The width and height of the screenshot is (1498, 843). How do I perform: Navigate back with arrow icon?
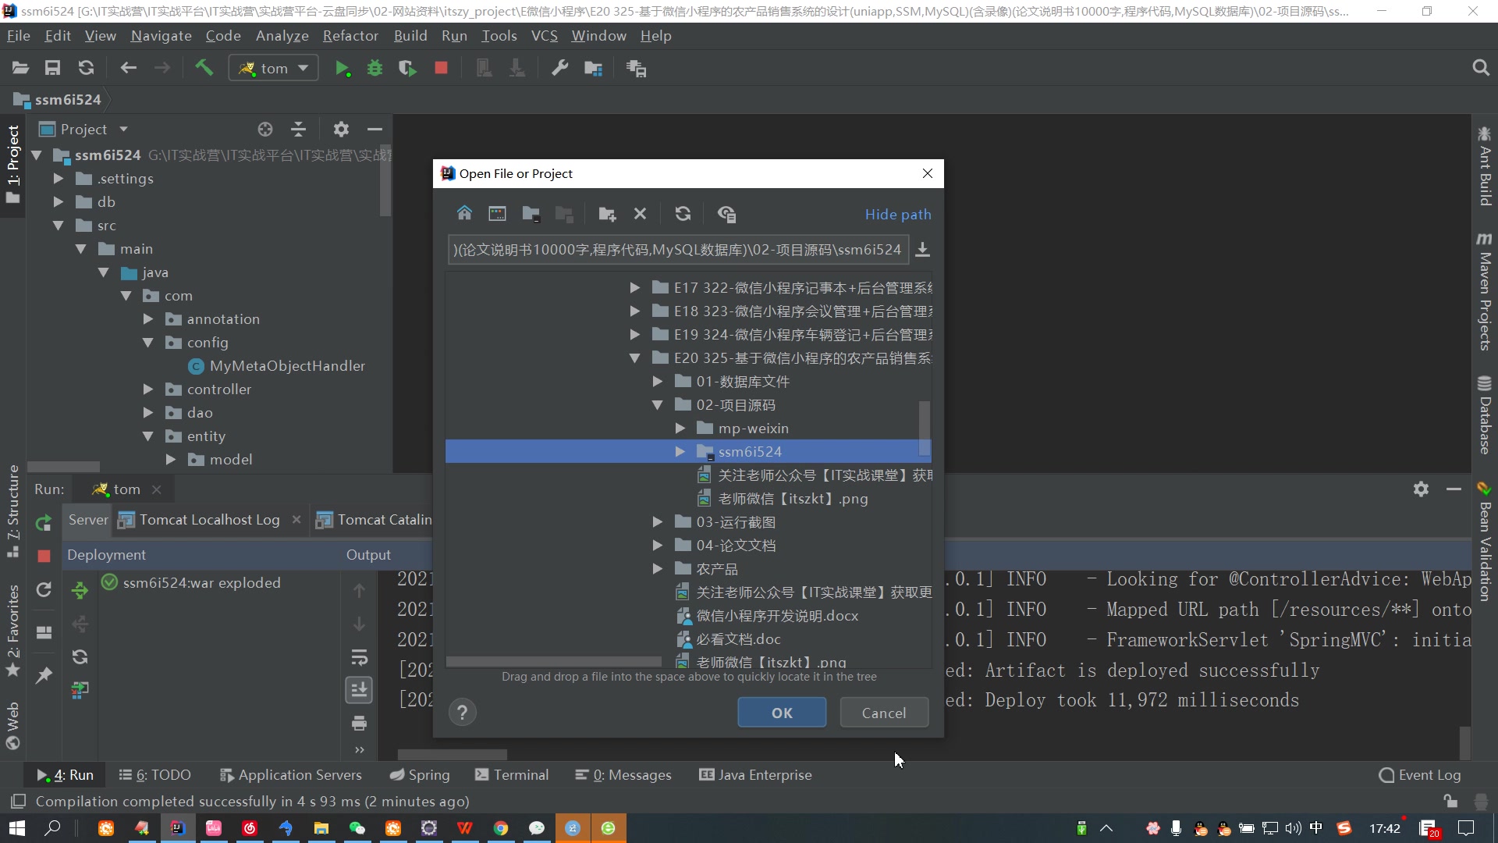(x=129, y=69)
